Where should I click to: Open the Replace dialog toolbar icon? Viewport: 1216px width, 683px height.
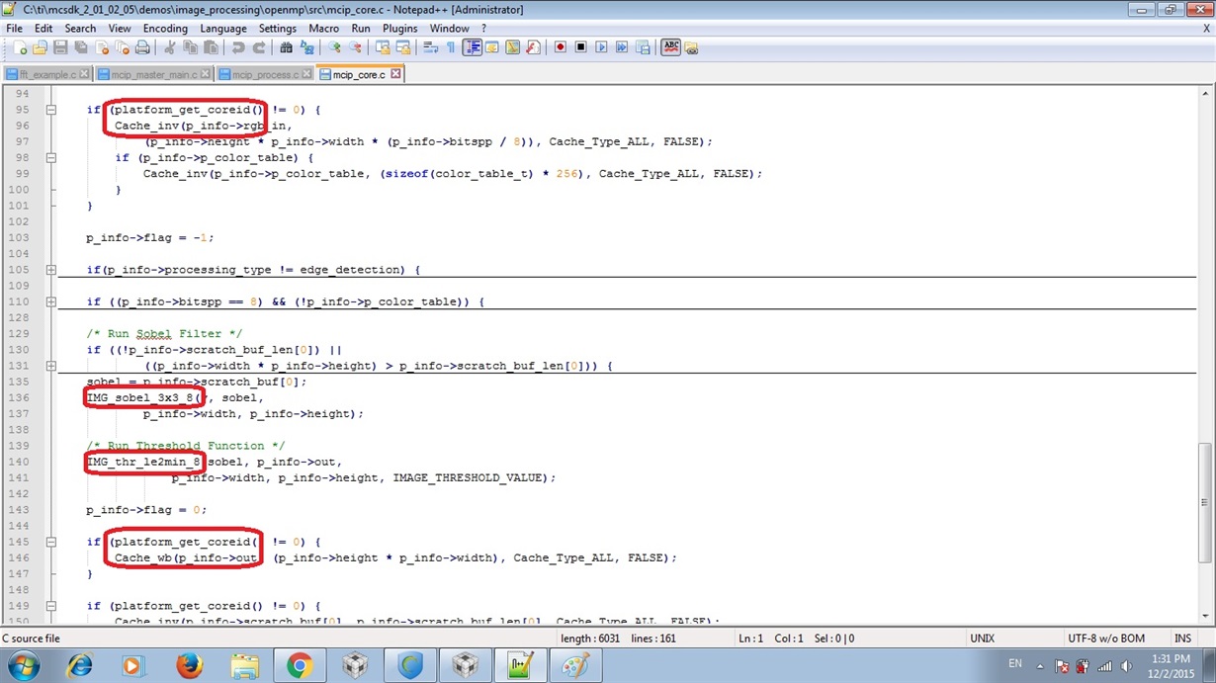click(306, 47)
